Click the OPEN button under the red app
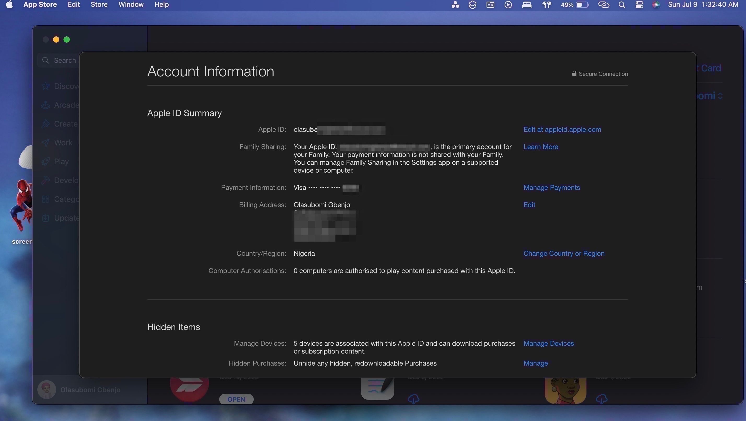 (236, 399)
